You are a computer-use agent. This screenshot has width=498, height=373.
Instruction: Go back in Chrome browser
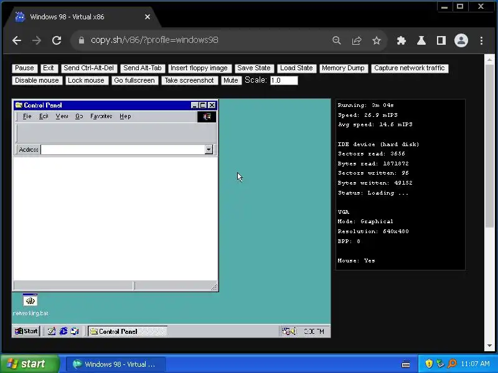17,40
